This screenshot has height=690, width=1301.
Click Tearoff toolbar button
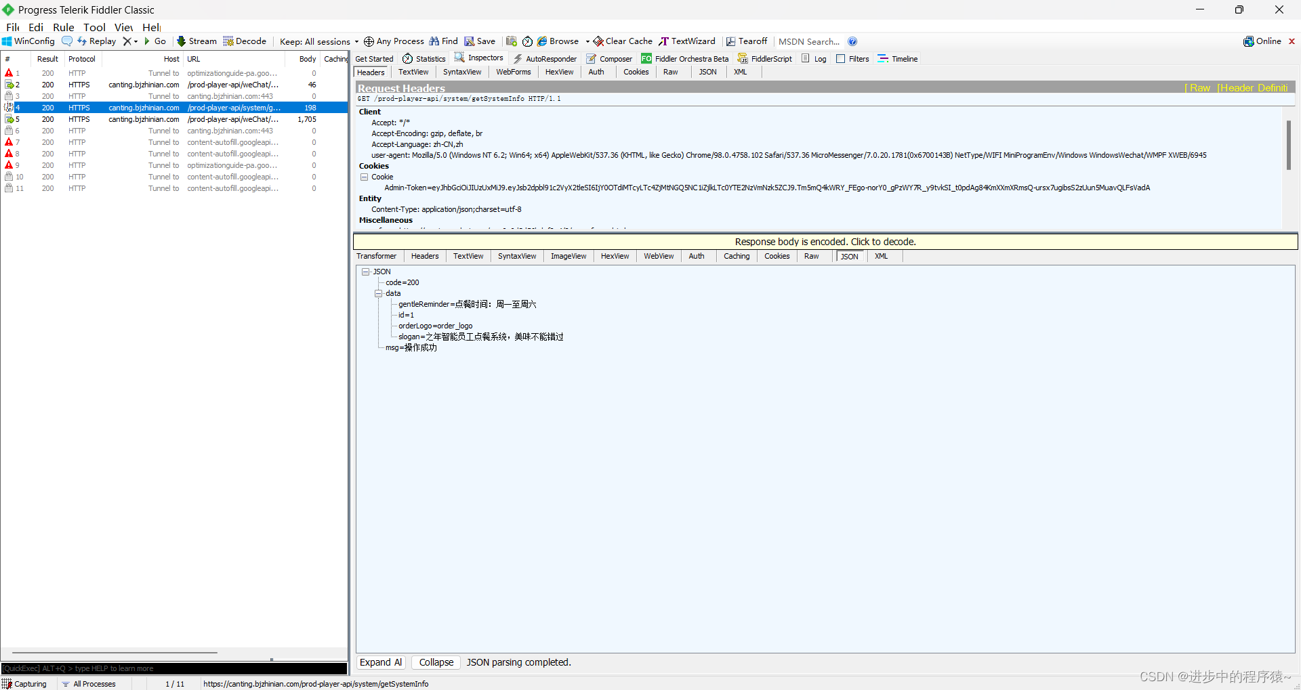tap(747, 41)
